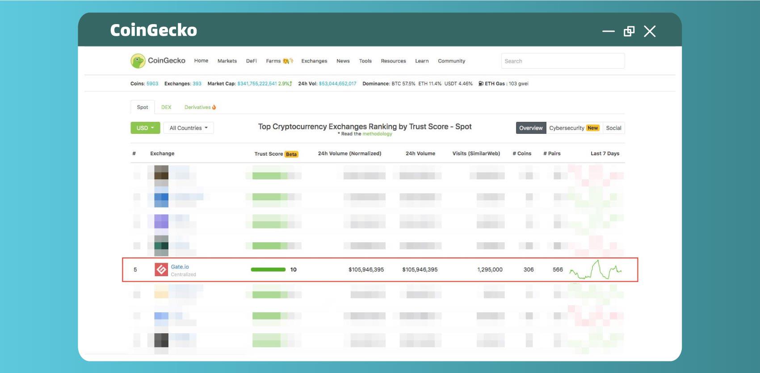Open the Farms menu item

pos(273,61)
